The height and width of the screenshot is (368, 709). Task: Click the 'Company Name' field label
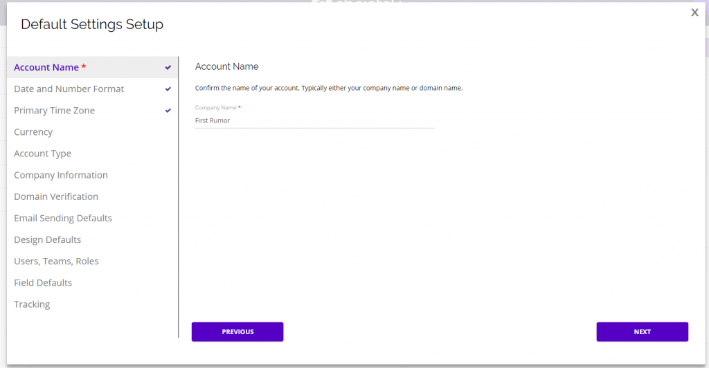(216, 107)
